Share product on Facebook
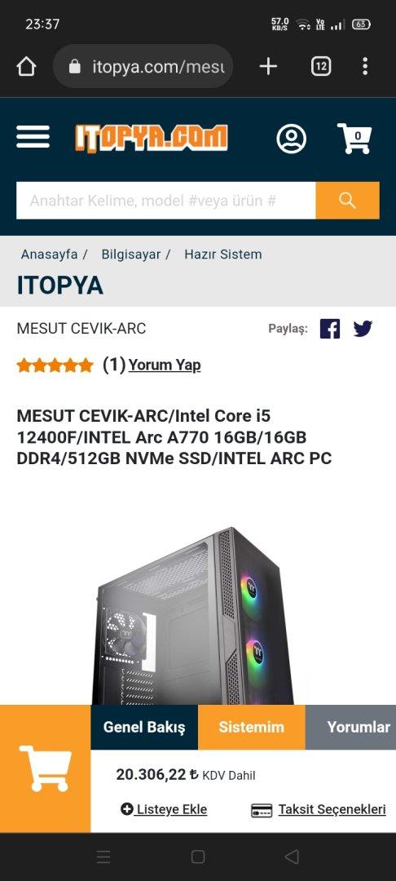 (x=330, y=329)
